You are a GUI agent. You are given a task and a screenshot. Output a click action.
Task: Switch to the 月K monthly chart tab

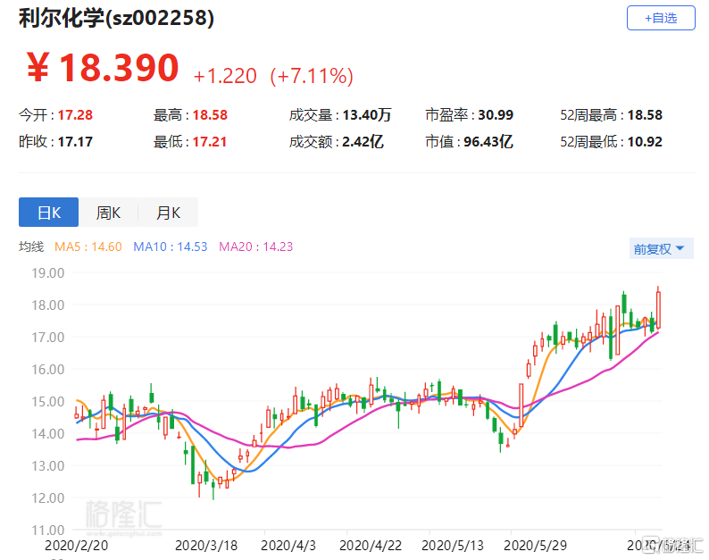tap(168, 213)
